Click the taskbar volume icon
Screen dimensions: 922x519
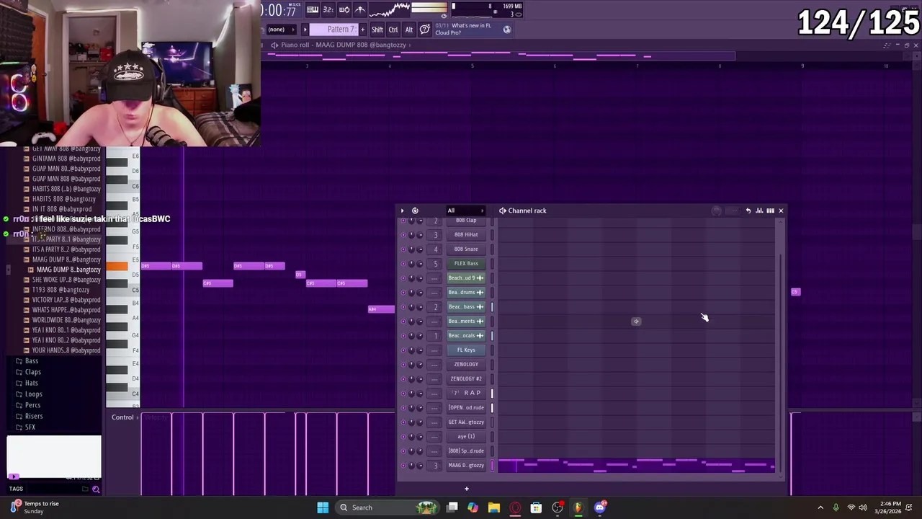click(x=863, y=507)
